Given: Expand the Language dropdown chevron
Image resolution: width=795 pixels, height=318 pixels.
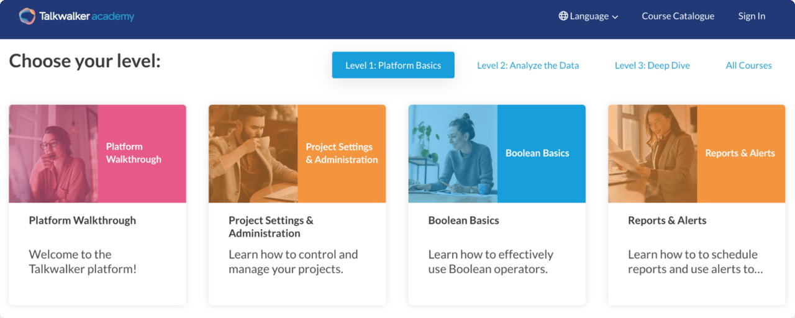Looking at the screenshot, I should (615, 17).
